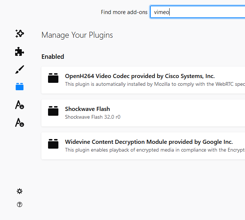Click the question mark help icon
The width and height of the screenshot is (245, 220).
point(20,204)
